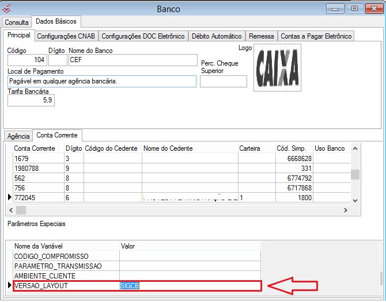Click the CAIXA bank logo image
The width and height of the screenshot is (386, 302).
click(x=277, y=67)
